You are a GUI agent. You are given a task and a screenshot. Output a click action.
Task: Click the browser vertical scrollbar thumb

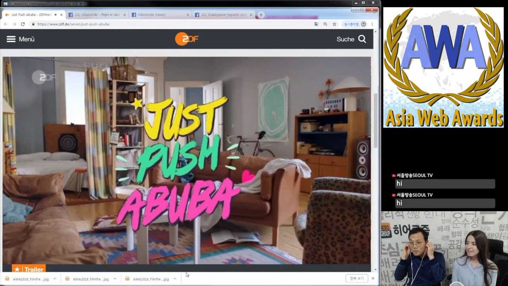[376, 121]
